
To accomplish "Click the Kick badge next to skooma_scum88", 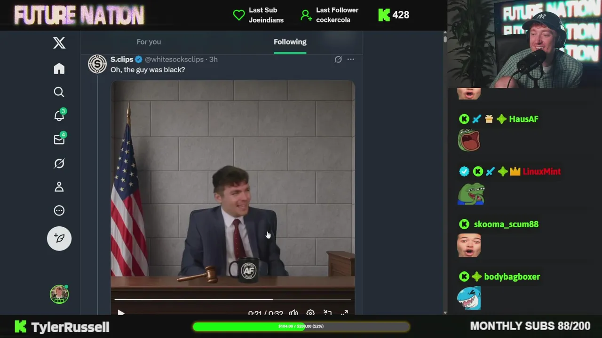I will (x=464, y=224).
